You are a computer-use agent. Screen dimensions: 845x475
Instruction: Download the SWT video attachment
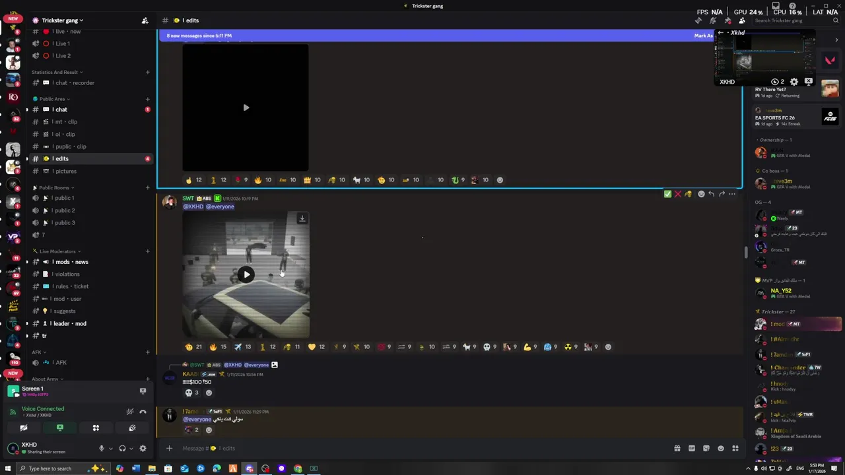pyautogui.click(x=302, y=218)
